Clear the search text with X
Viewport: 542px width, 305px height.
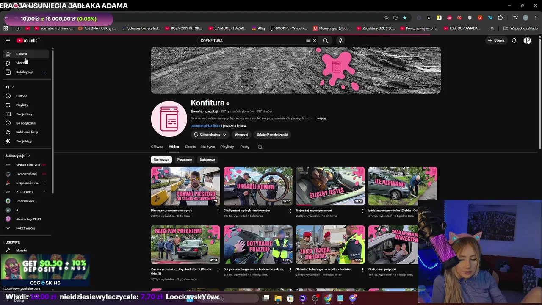click(x=315, y=41)
